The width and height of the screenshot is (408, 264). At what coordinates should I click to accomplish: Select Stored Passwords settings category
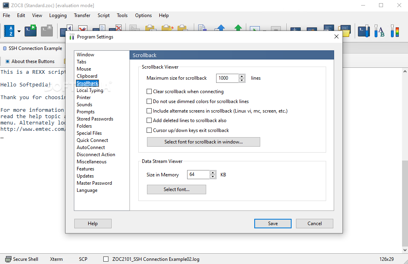(95, 119)
